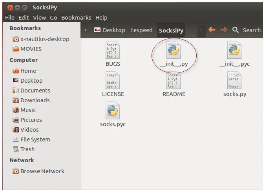This screenshot has height=192, width=265.
Task: Select the __init__.pyc compiled file icon
Action: coord(234,50)
